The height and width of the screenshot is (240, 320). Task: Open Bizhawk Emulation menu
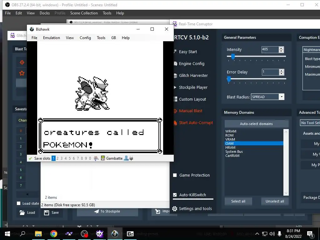52,38
